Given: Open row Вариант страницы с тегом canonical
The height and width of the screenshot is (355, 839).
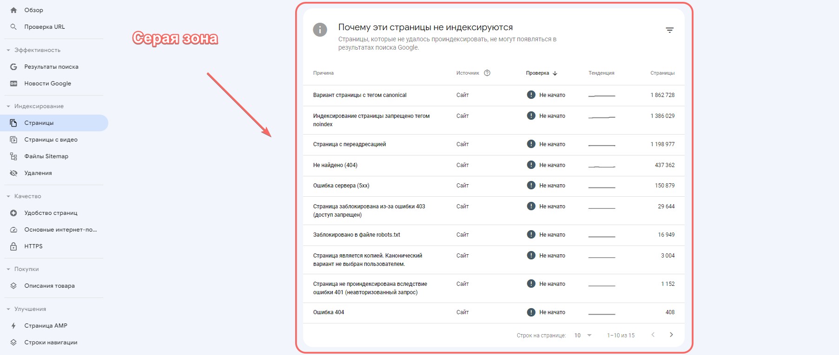Looking at the screenshot, I should [x=494, y=96].
